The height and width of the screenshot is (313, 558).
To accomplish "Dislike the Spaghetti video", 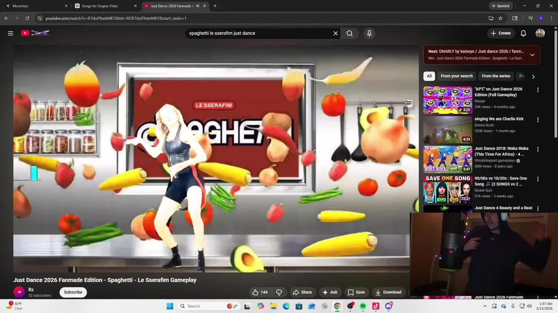I will (x=279, y=292).
